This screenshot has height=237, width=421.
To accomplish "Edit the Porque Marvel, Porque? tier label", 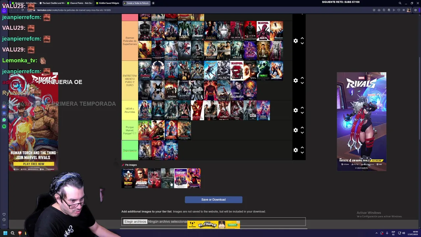I will (130, 130).
